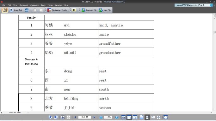Image resolution: width=216 pixels, height=121 pixels.
Task: Set view to actual size 1:1
Action: pos(123,117)
